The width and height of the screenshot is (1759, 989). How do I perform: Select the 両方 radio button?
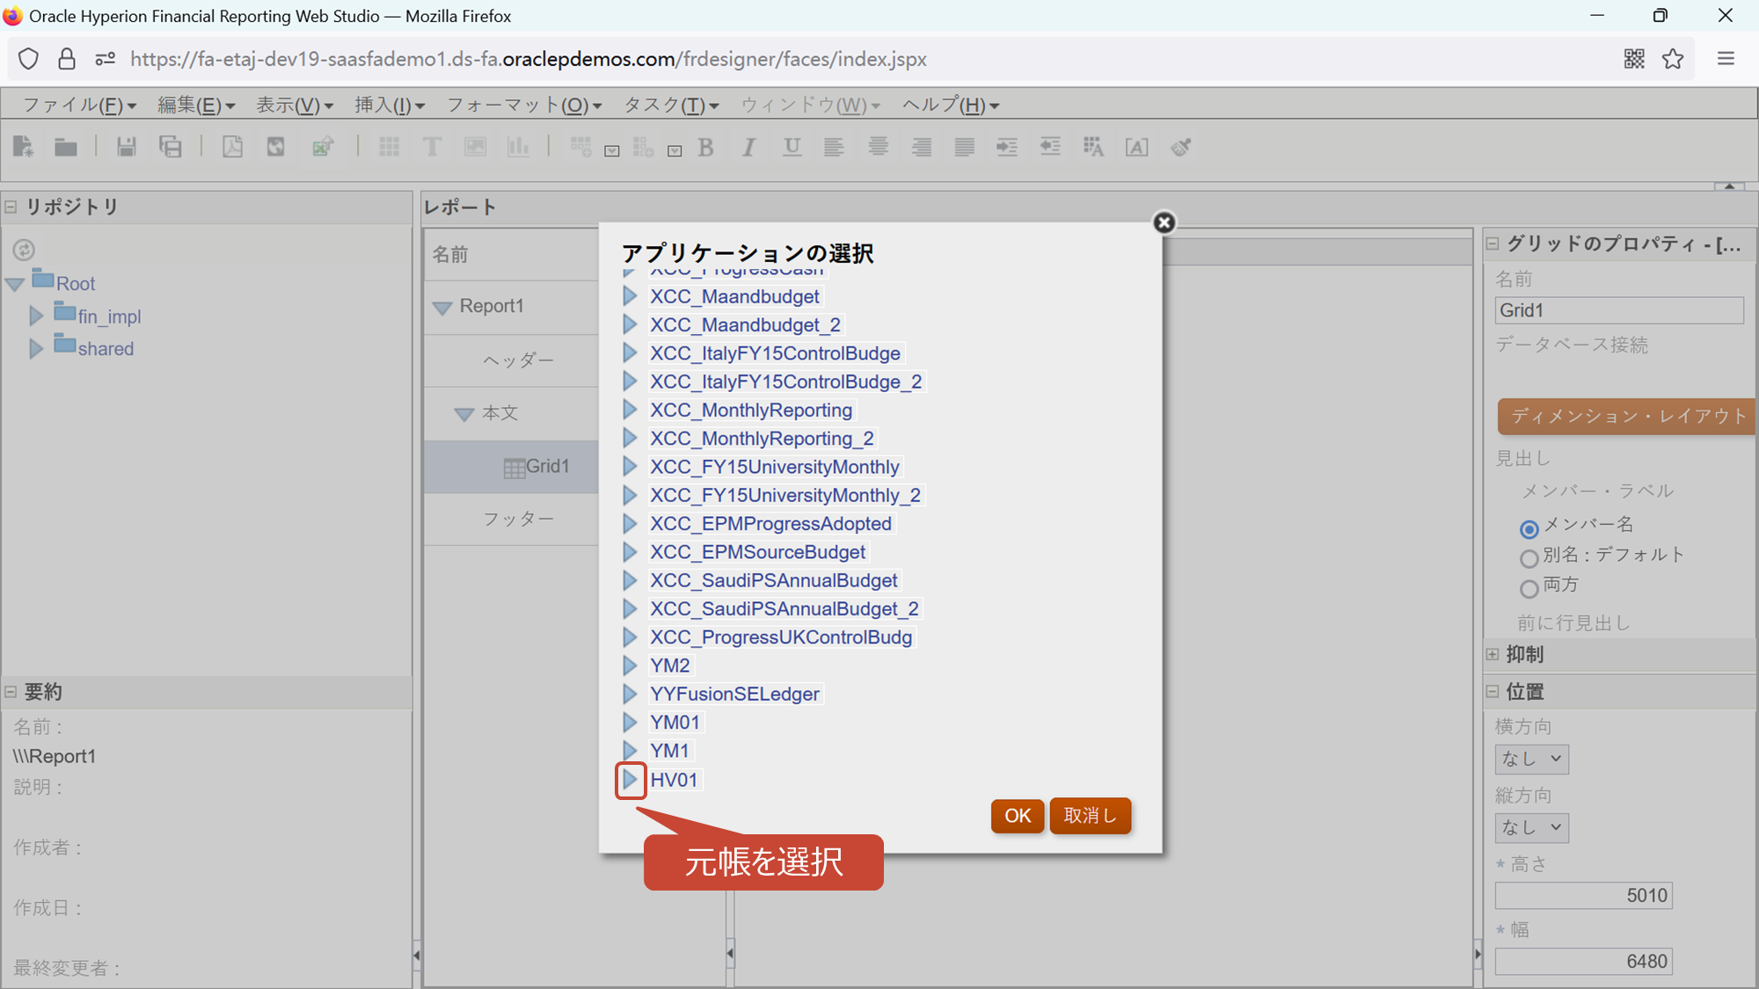pyautogui.click(x=1529, y=588)
